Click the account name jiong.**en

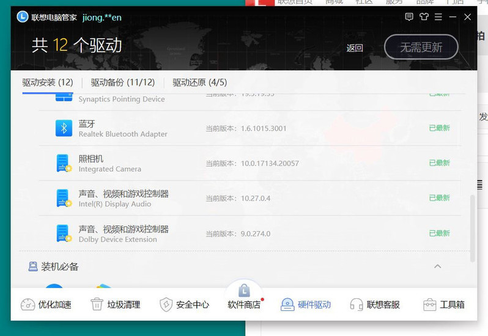(102, 17)
